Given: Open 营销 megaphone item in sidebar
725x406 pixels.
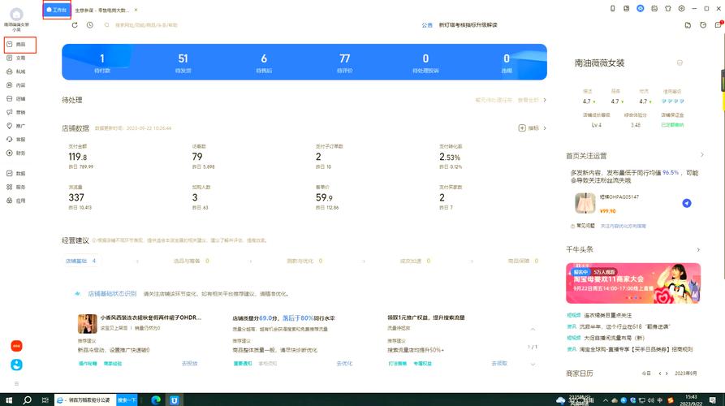Looking at the screenshot, I should [16, 112].
